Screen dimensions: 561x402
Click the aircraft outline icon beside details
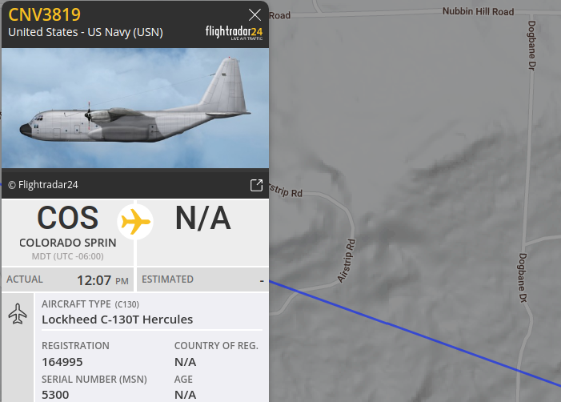point(18,314)
